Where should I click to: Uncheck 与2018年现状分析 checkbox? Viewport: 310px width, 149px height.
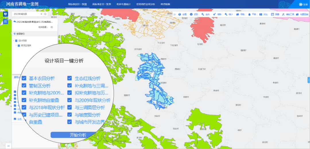(x=24, y=108)
